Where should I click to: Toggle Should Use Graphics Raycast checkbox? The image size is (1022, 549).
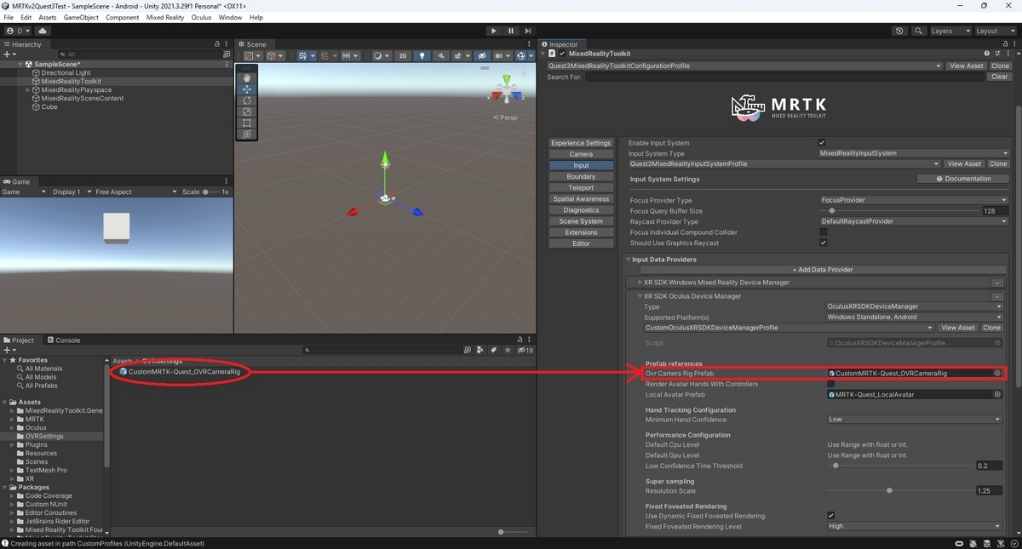(x=823, y=243)
